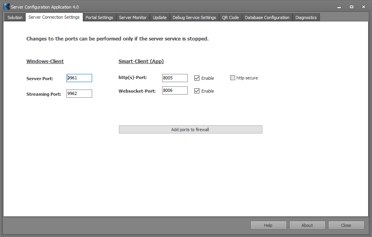Open the Help button
This screenshot has height=237, width=372.
tap(268, 225)
